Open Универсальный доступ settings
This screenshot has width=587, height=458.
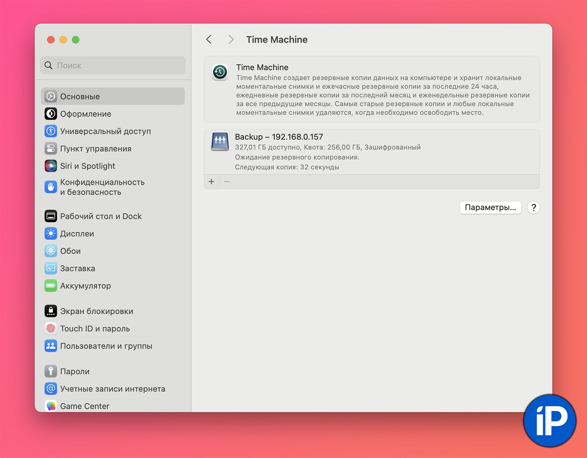point(113,131)
